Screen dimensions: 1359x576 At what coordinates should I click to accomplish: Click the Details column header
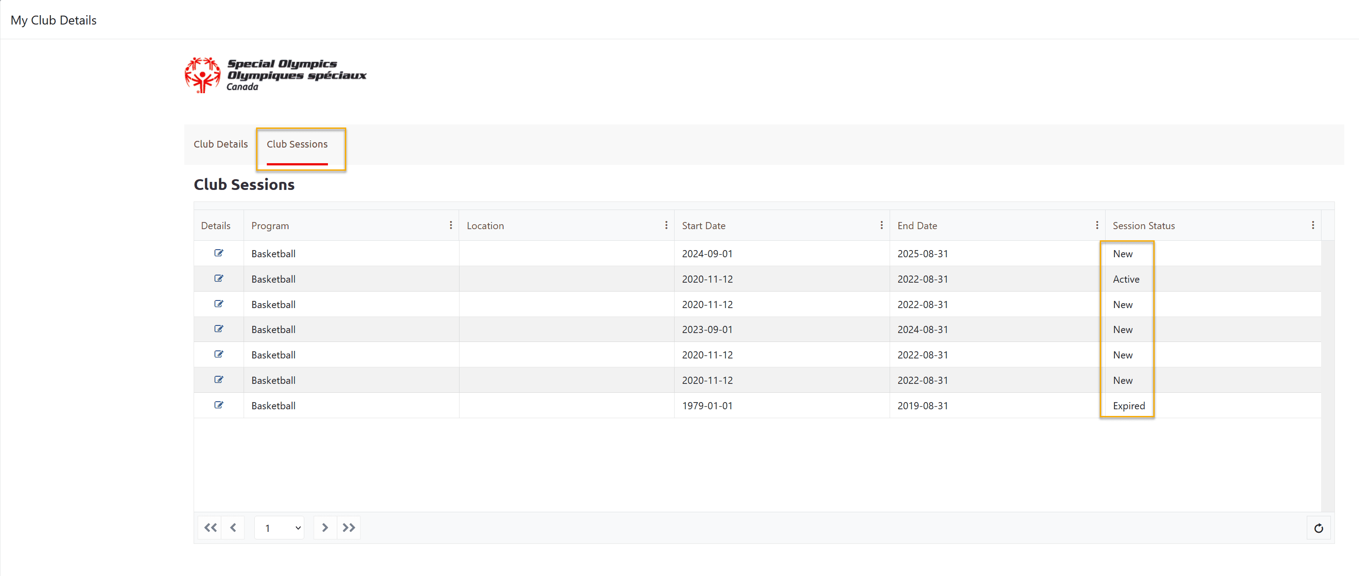click(x=216, y=226)
